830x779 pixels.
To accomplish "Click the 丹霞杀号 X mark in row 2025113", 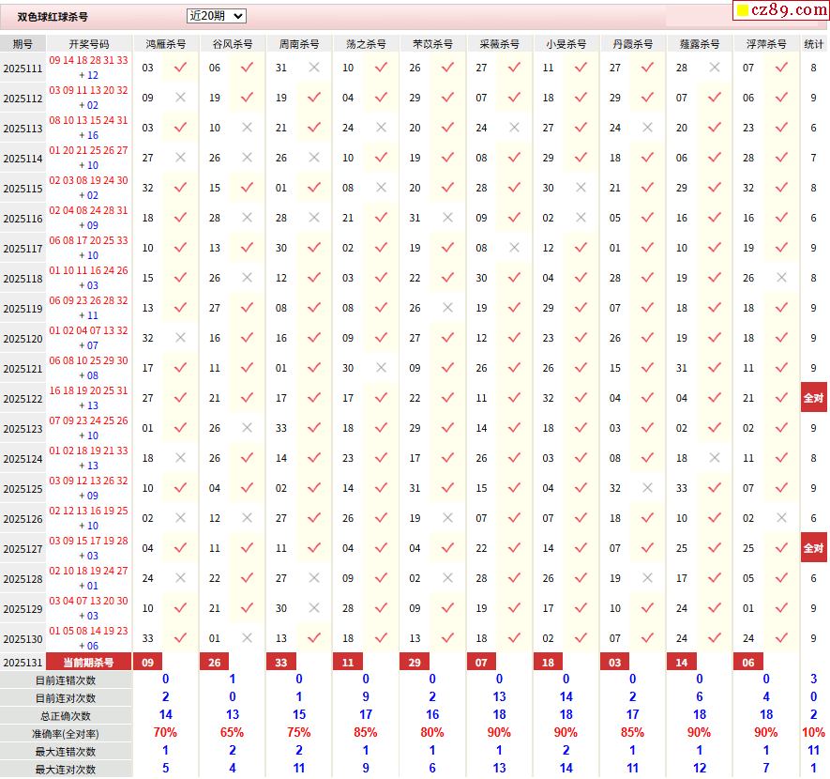I will pyautogui.click(x=647, y=128).
